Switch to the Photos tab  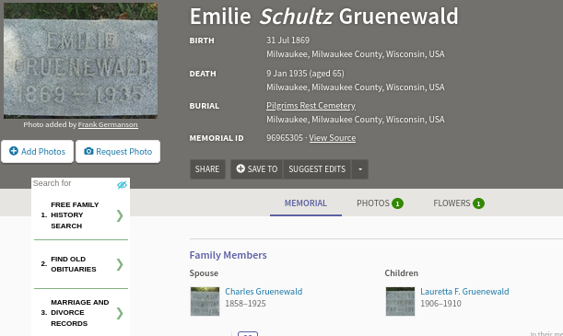click(x=380, y=203)
